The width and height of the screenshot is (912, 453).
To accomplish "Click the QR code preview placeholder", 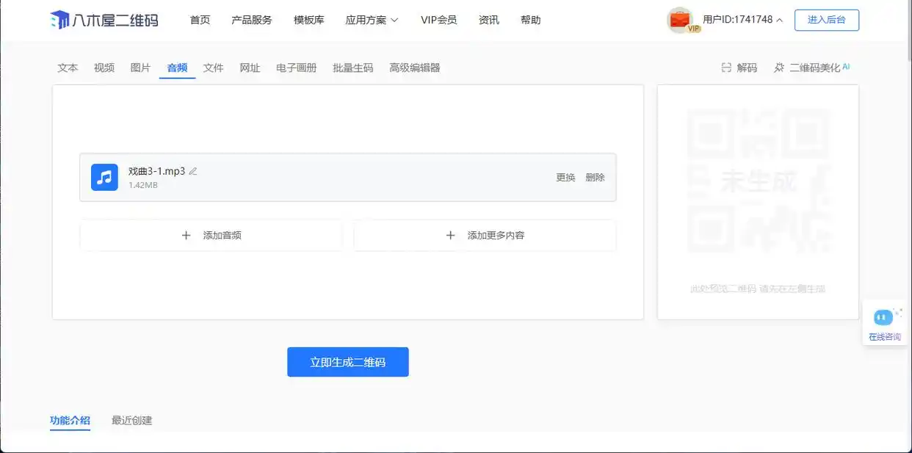I will coord(758,181).
